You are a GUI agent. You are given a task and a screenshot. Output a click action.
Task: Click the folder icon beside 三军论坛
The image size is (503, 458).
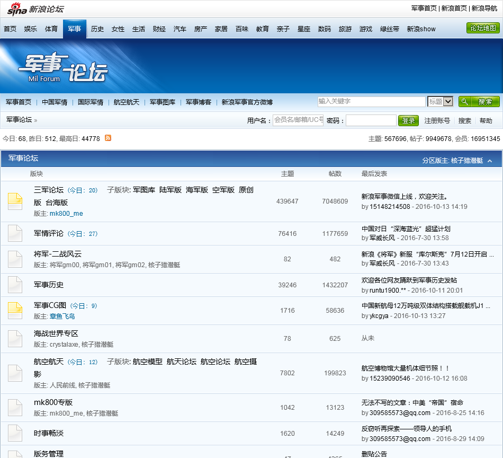coord(15,201)
